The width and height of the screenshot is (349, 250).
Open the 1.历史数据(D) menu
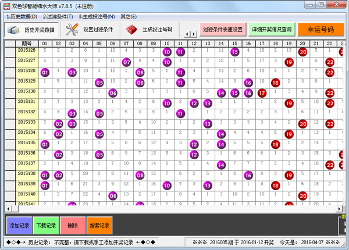pyautogui.click(x=21, y=16)
